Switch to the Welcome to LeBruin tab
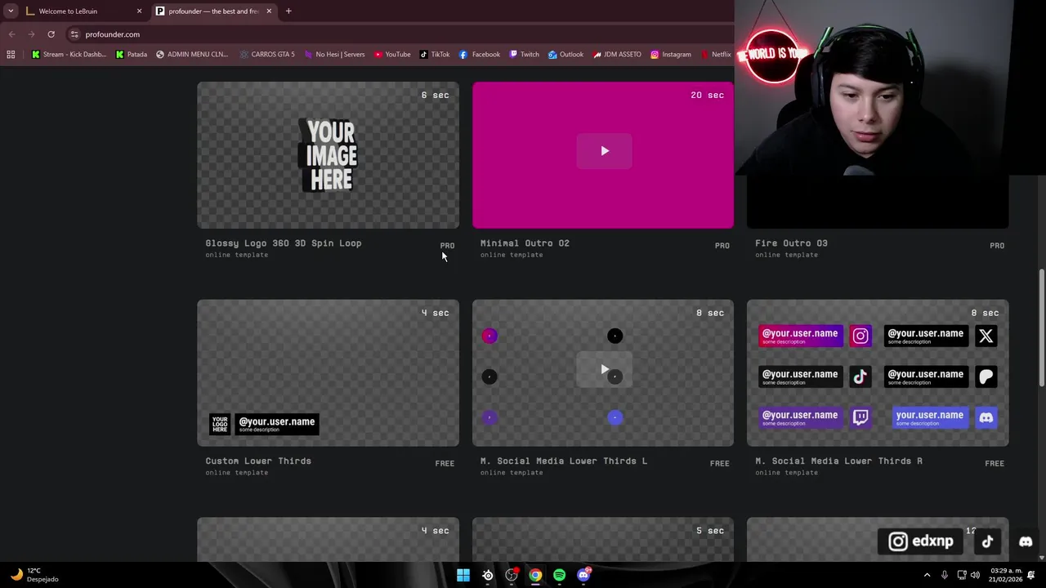 click(x=82, y=11)
